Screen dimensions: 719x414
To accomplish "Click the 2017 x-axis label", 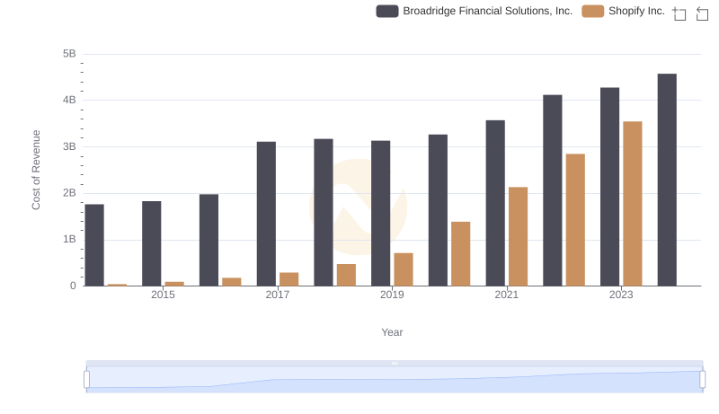I will pos(278,295).
